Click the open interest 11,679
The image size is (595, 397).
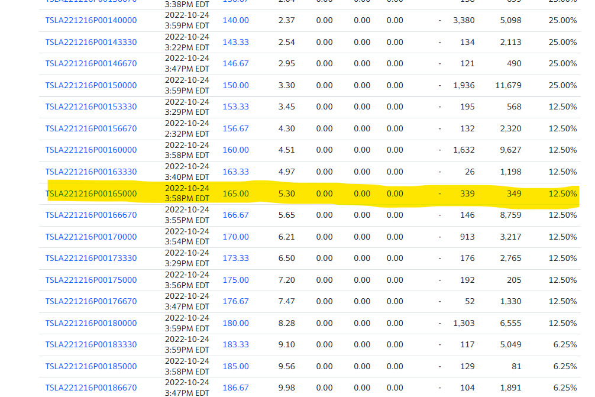coord(509,85)
